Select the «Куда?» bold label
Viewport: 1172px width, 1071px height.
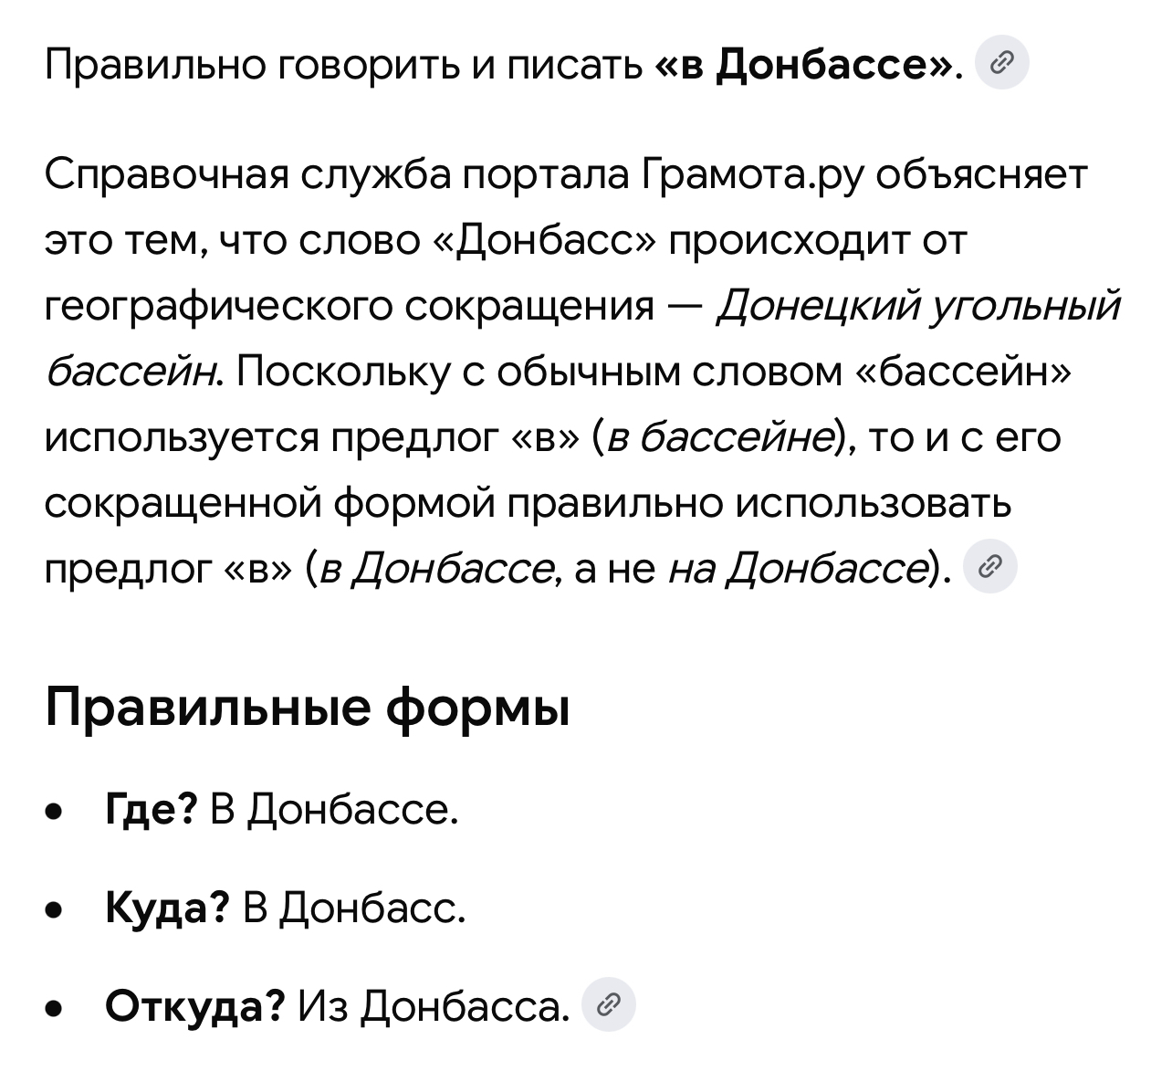coord(167,908)
